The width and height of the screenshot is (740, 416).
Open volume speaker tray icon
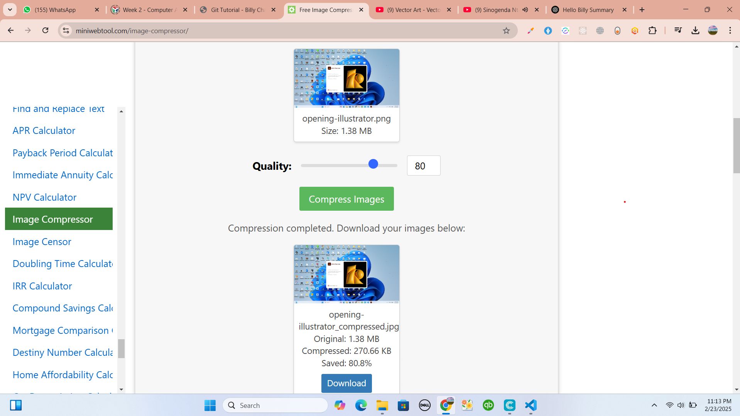(681, 405)
